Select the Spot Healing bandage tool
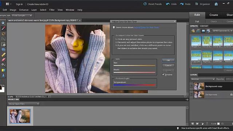 point(3,55)
